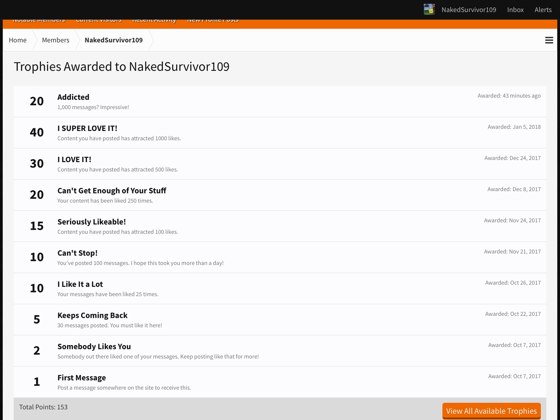This screenshot has height=420, width=560.
Task: Select NakedSurvivor109 breadcrumb item
Action: pos(114,40)
